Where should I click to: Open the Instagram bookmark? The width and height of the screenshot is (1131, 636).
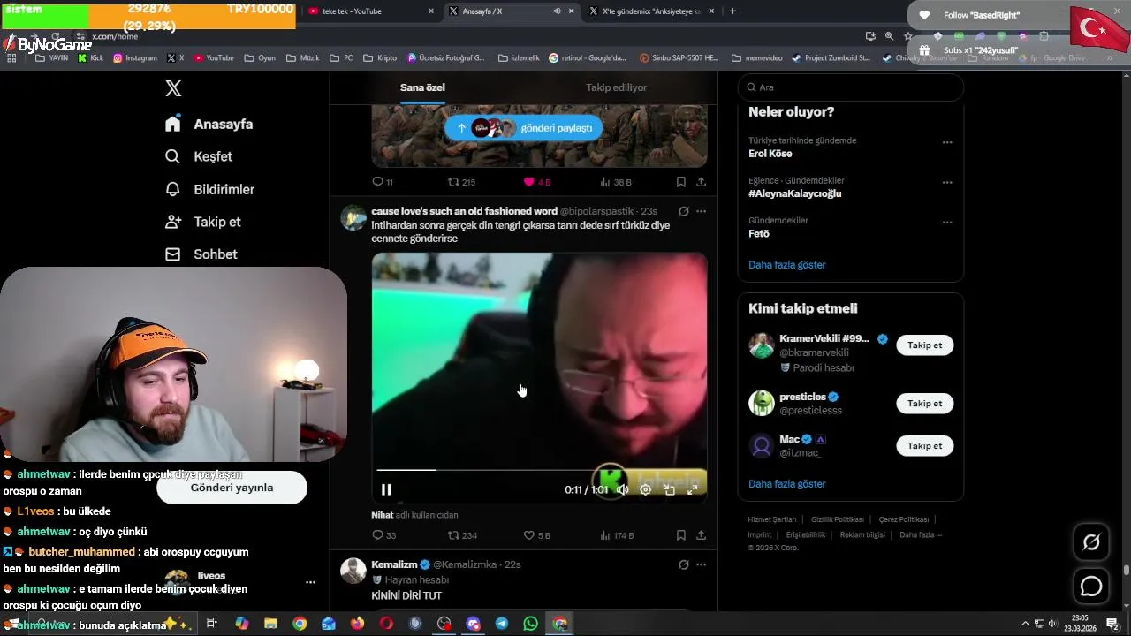[x=135, y=58]
